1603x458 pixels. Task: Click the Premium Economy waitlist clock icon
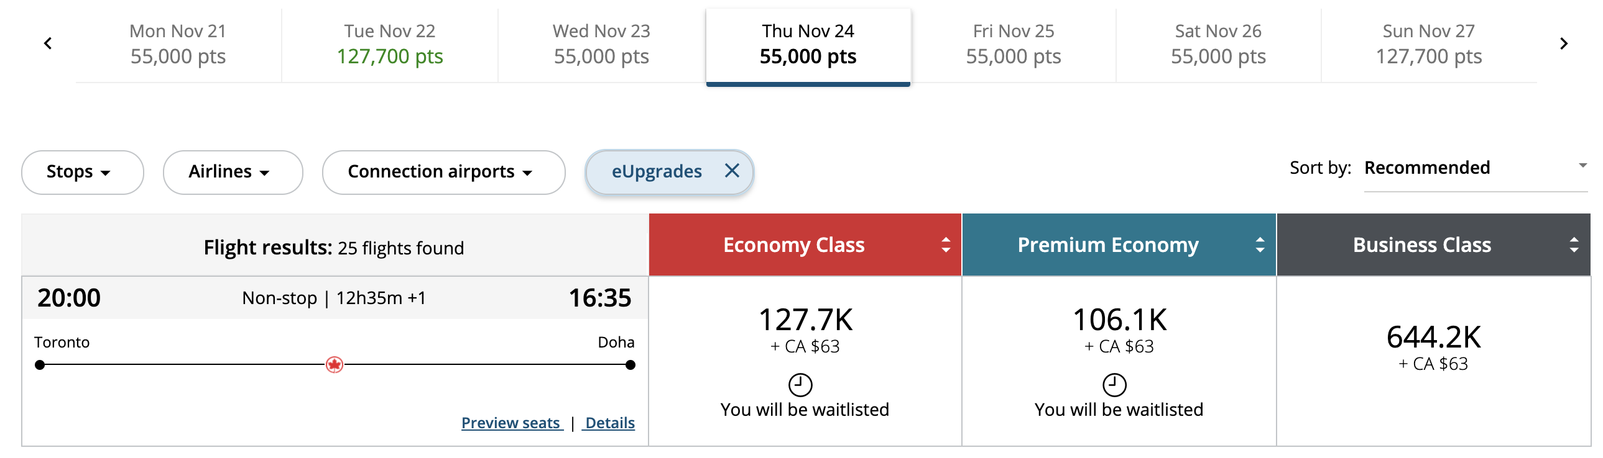(1114, 385)
